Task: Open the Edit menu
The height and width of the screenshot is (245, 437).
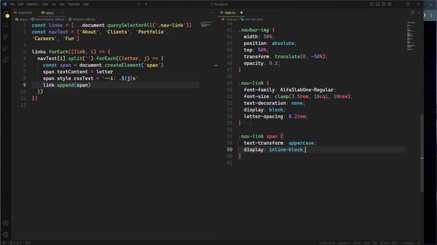Action: coord(20,4)
